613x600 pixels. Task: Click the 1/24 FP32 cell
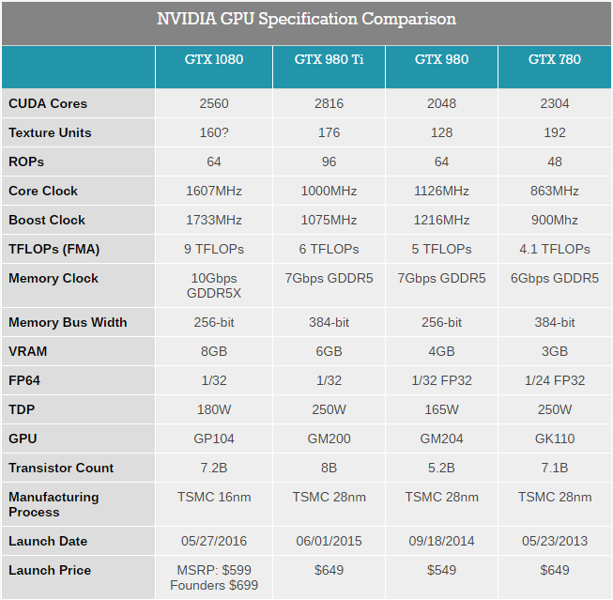[555, 380]
